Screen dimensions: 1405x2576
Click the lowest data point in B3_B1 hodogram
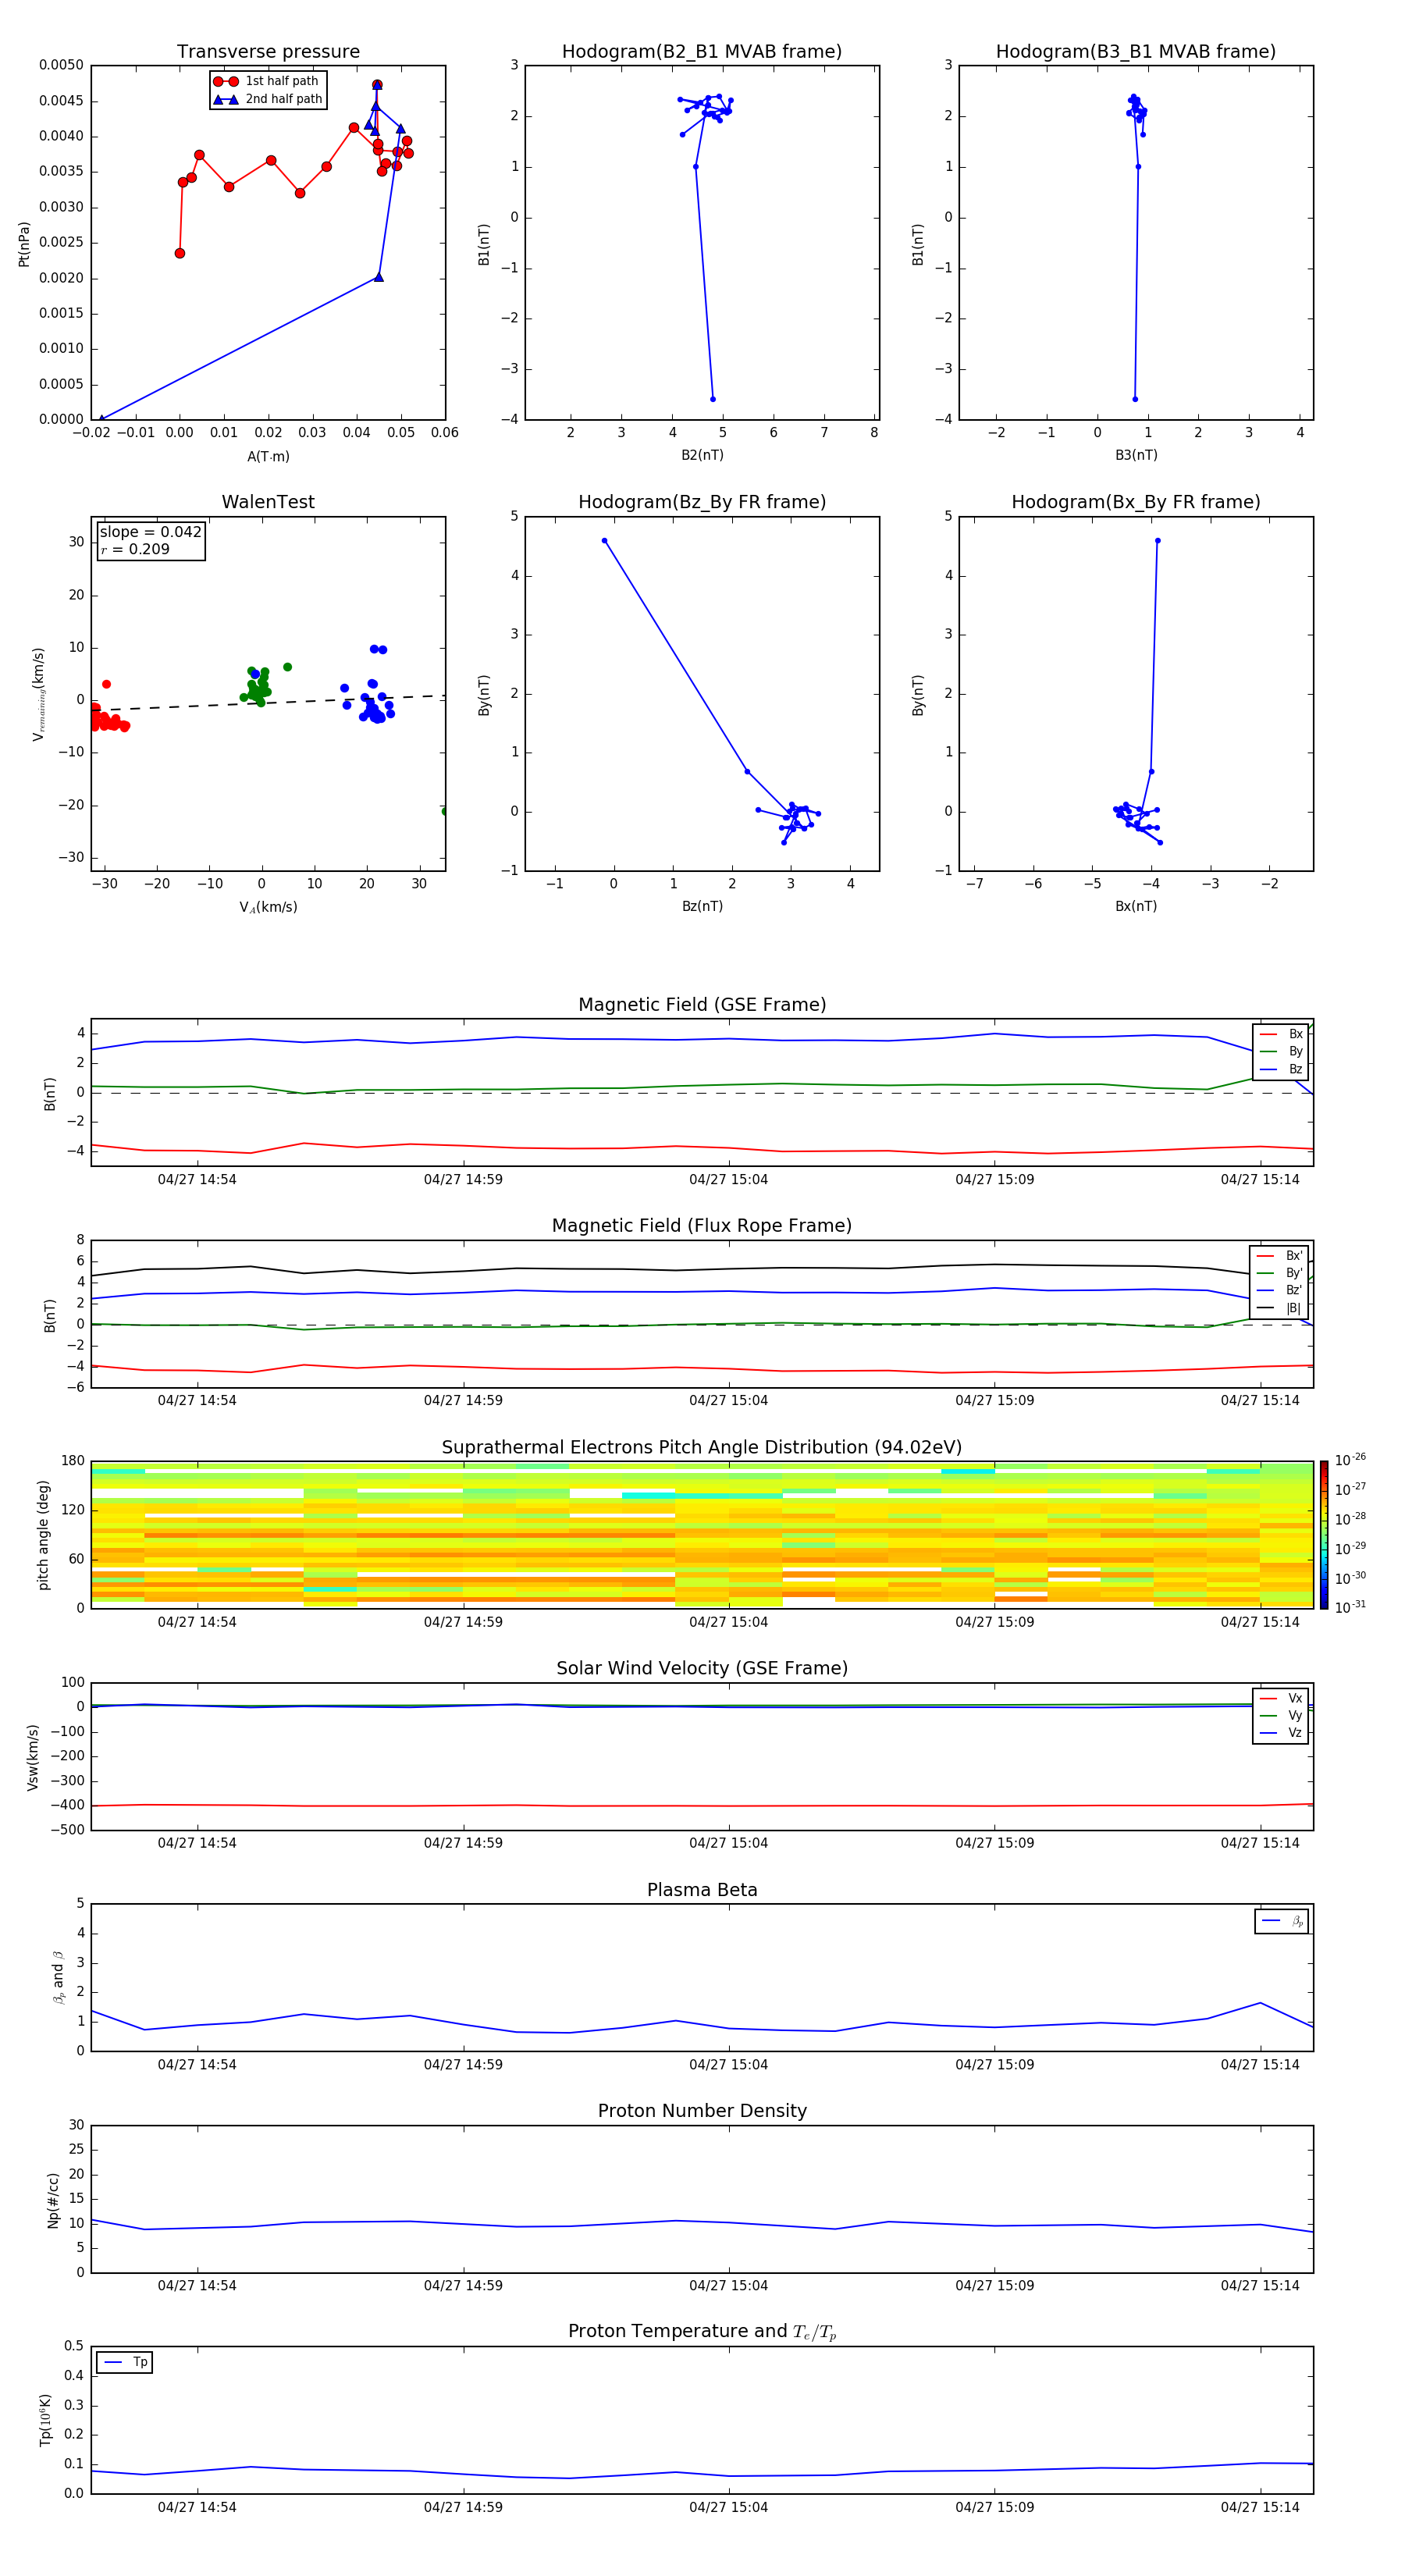[1134, 399]
